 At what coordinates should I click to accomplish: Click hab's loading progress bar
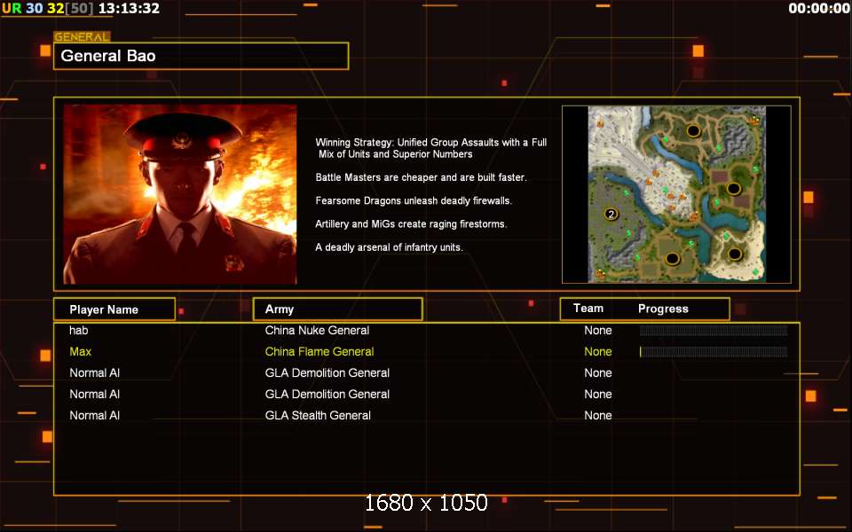pos(714,331)
